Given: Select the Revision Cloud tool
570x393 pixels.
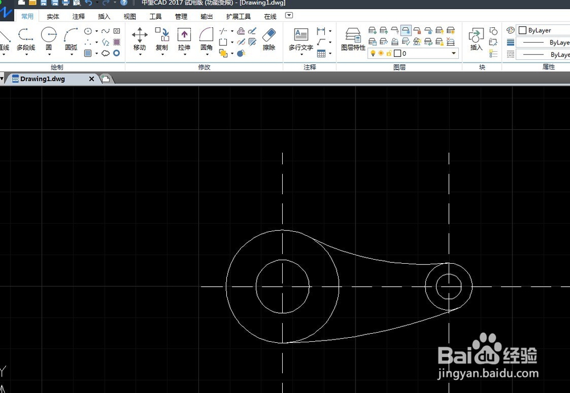Looking at the screenshot, I should [105, 54].
